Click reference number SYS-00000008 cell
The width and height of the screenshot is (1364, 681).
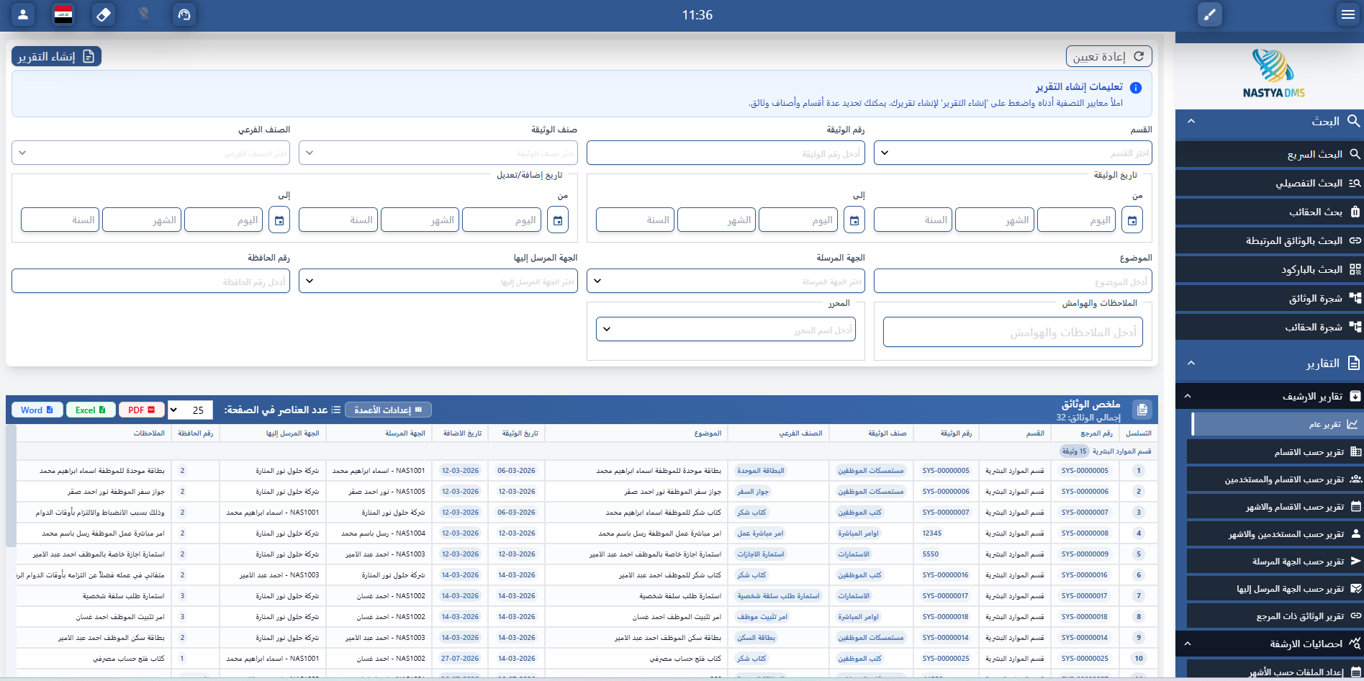pos(1085,533)
